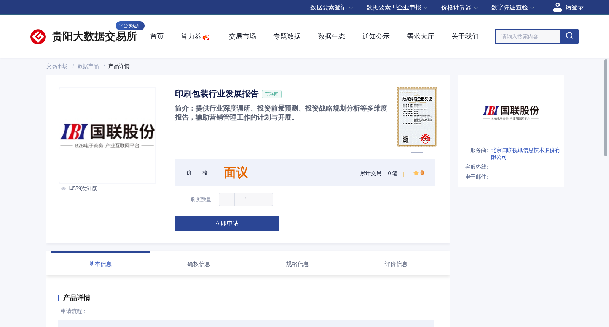Click the HOT badge beside 算力券
The height and width of the screenshot is (327, 609).
pos(207,38)
